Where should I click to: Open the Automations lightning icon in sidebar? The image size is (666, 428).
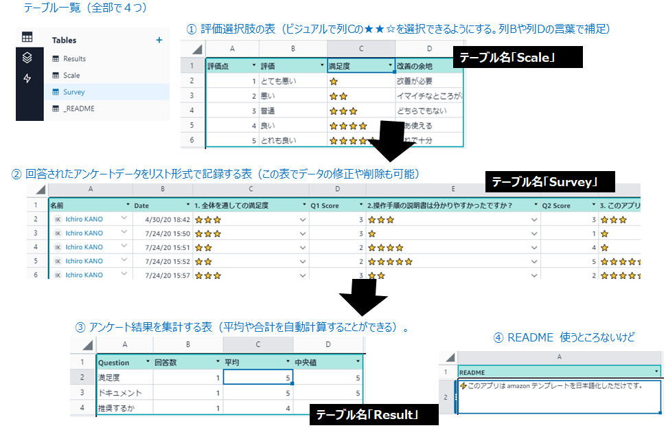click(27, 78)
